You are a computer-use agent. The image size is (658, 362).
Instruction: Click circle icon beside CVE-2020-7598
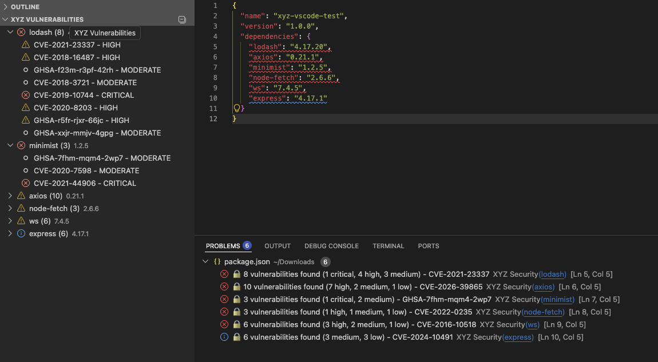(x=26, y=171)
